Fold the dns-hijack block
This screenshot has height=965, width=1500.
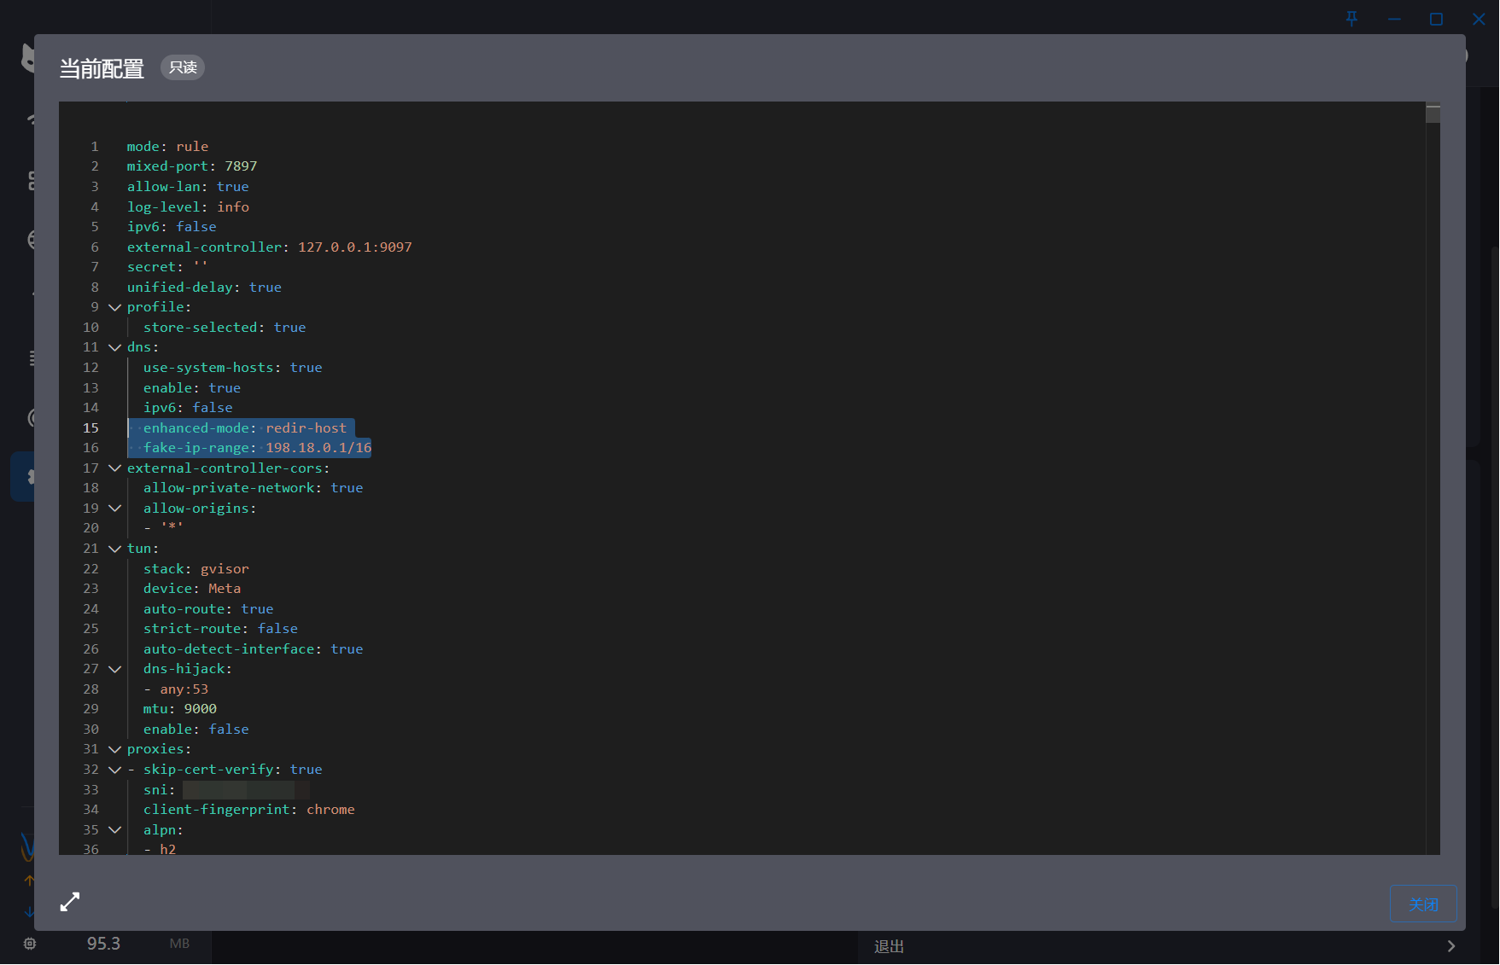click(x=114, y=669)
